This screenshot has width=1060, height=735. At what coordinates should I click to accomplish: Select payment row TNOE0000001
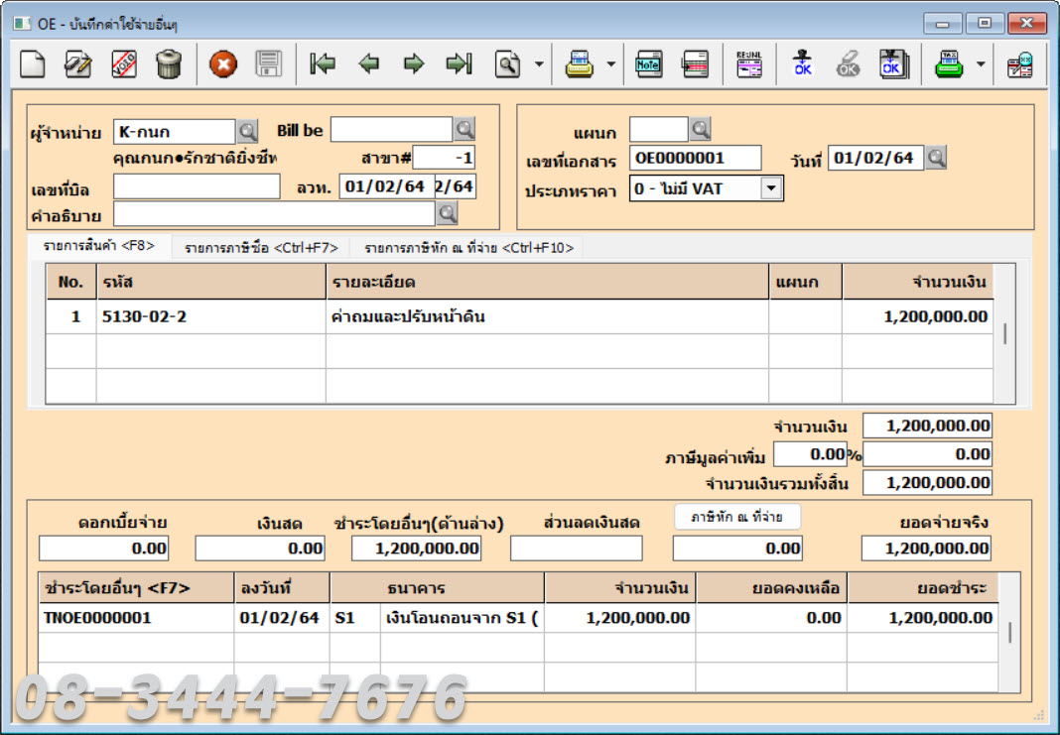point(136,617)
